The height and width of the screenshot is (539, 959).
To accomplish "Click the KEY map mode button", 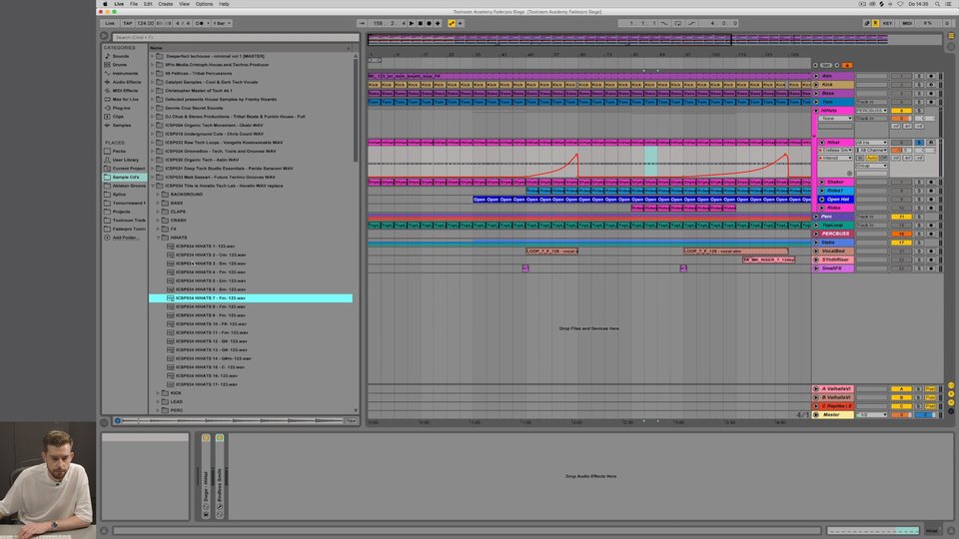I will point(887,23).
